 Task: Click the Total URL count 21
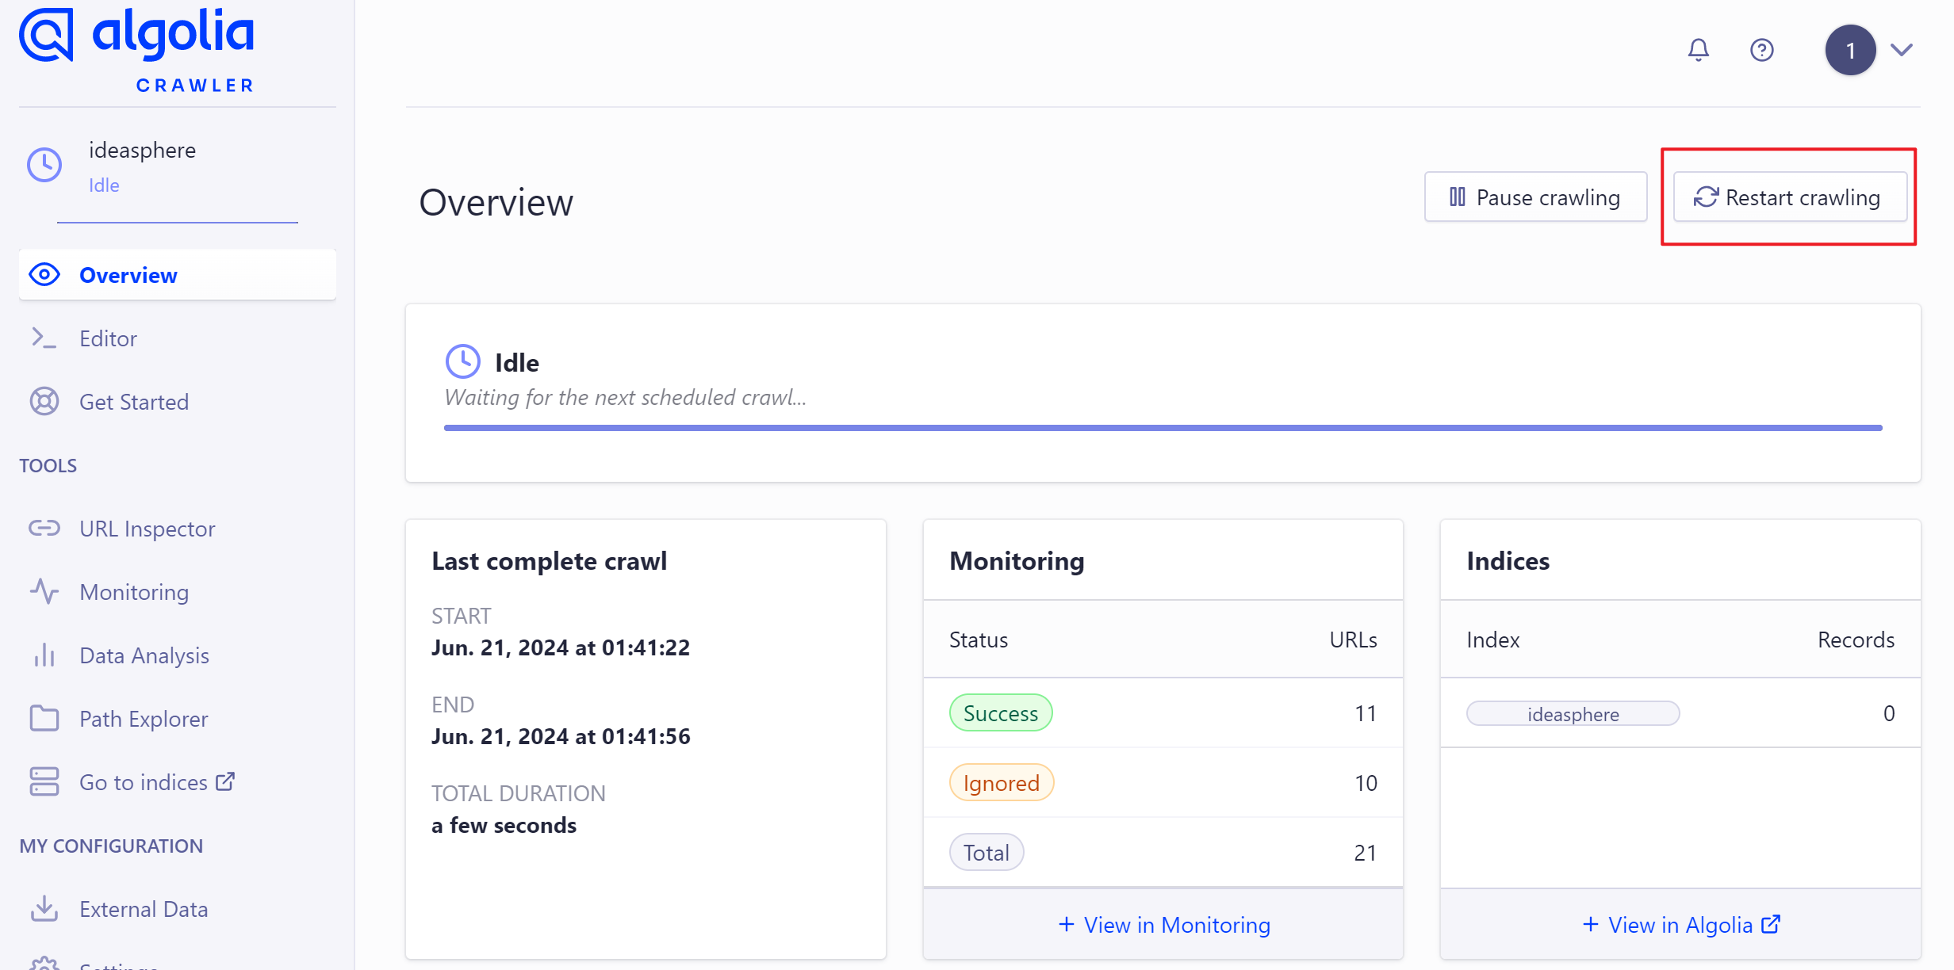click(1365, 853)
